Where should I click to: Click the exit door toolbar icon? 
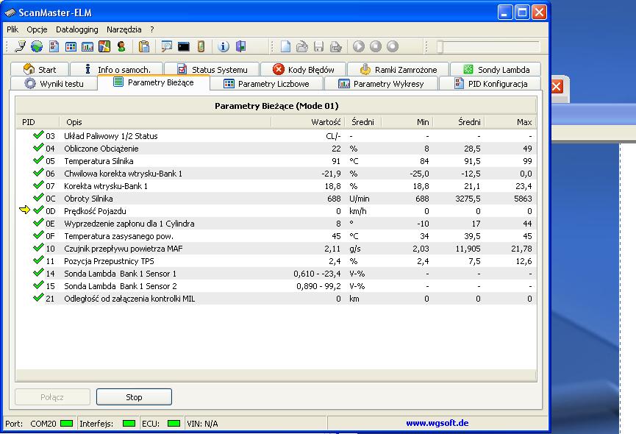(240, 47)
